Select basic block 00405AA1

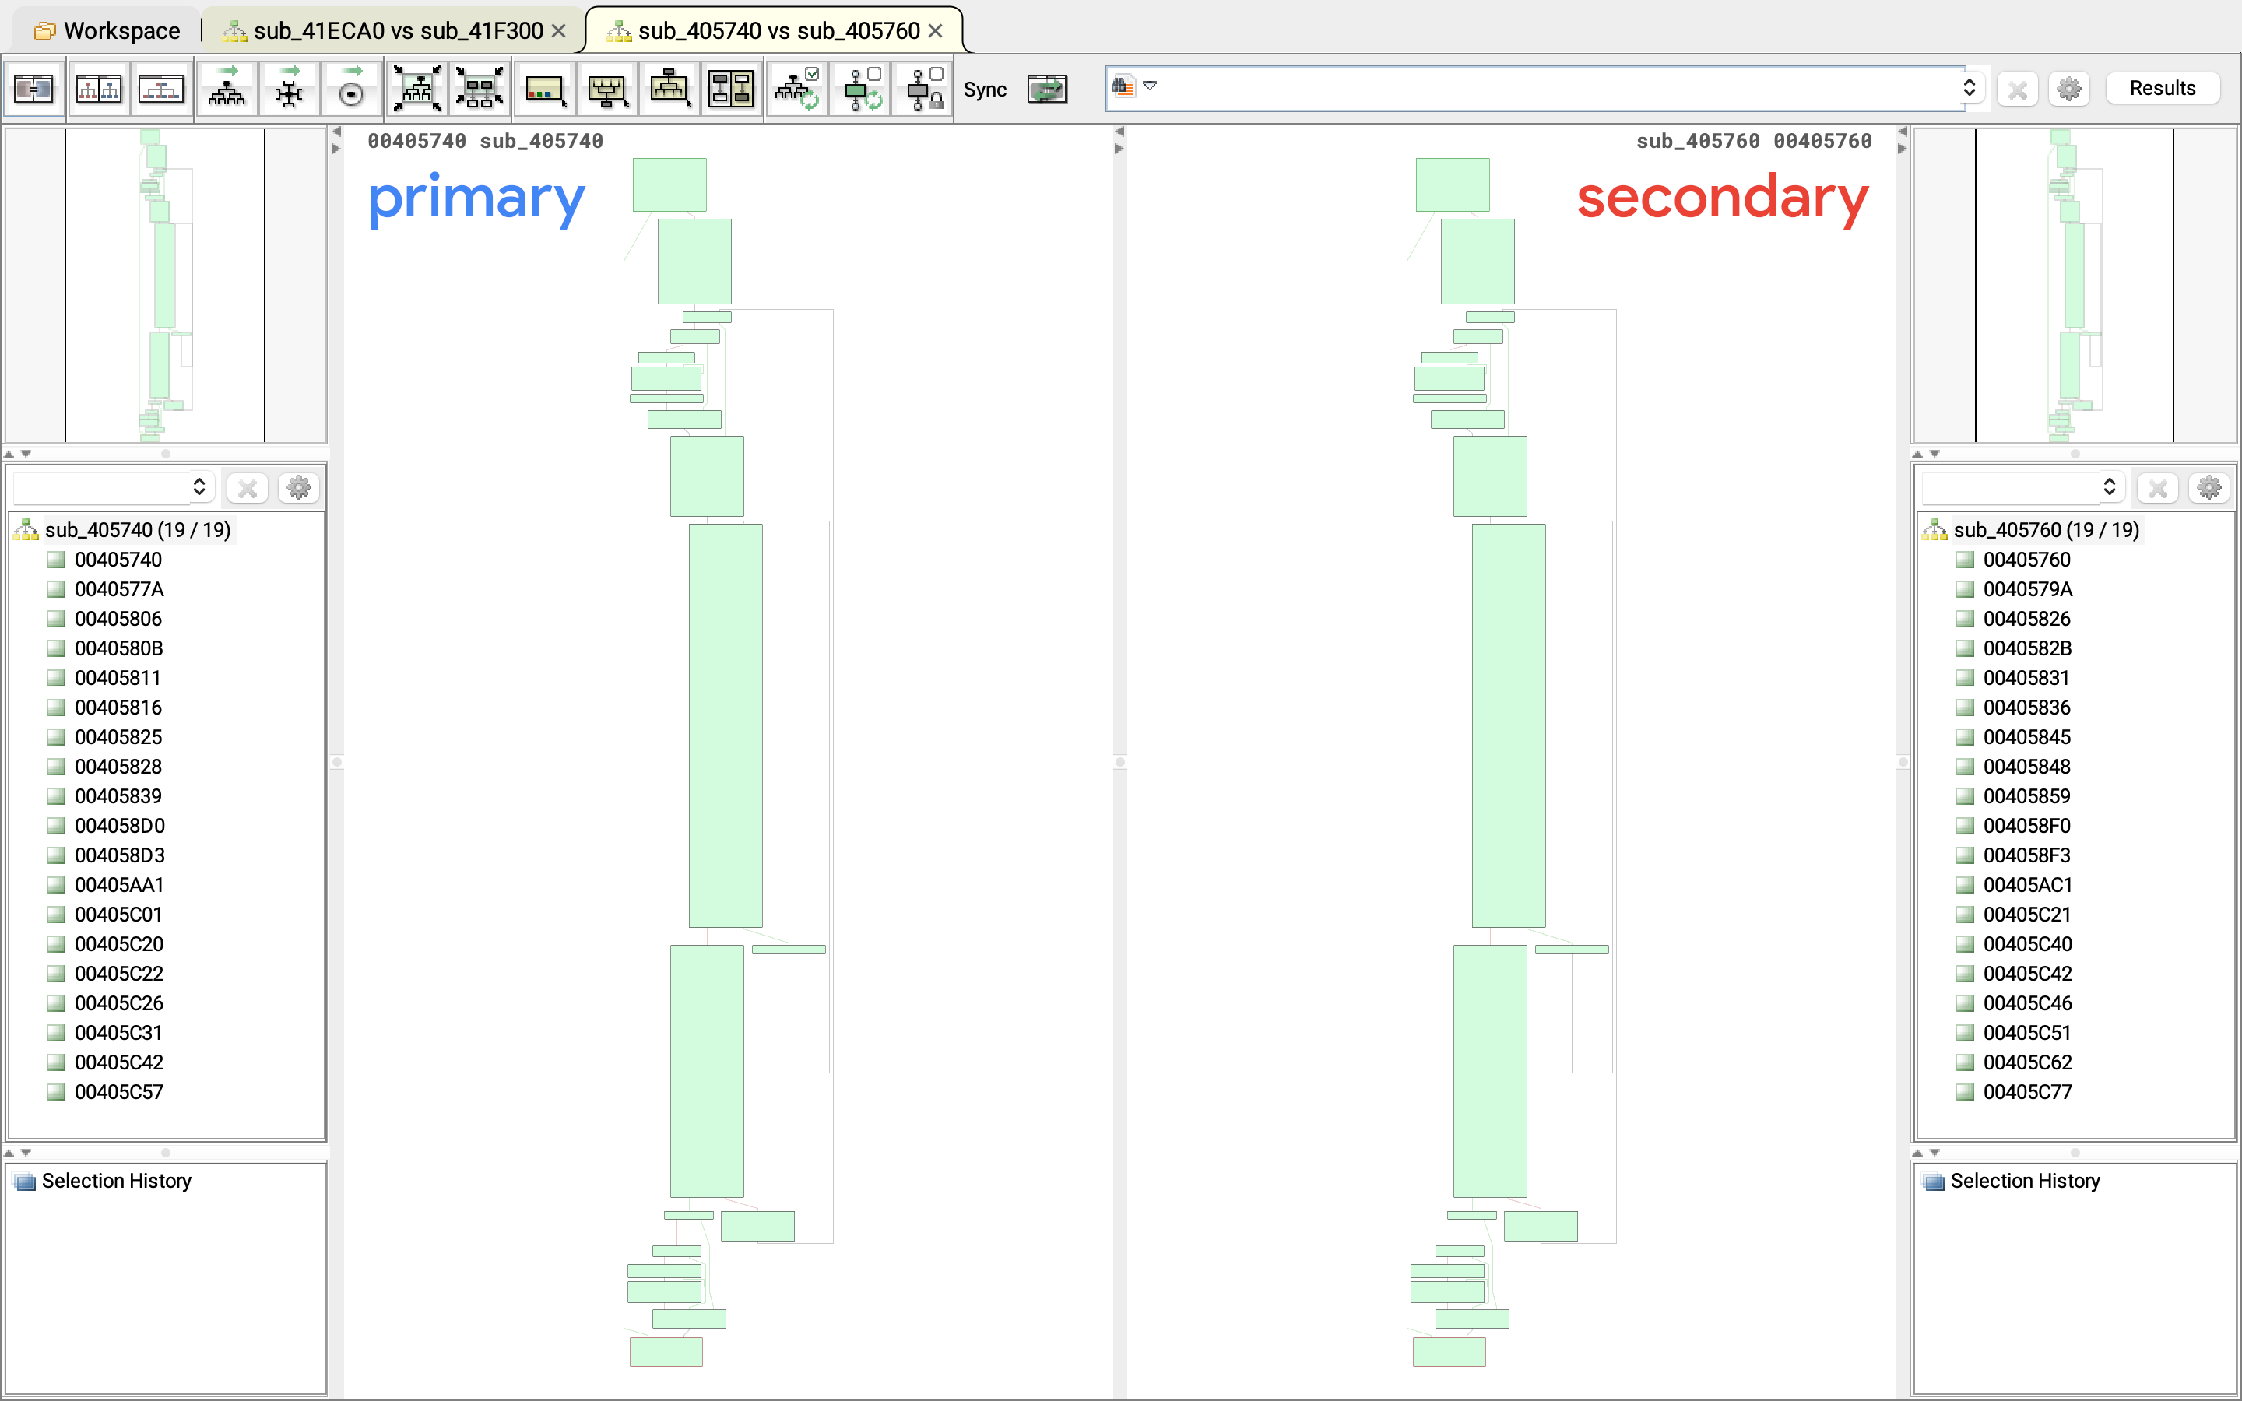click(x=120, y=885)
